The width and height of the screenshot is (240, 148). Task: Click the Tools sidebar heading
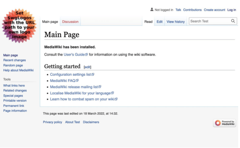click(x=7, y=79)
